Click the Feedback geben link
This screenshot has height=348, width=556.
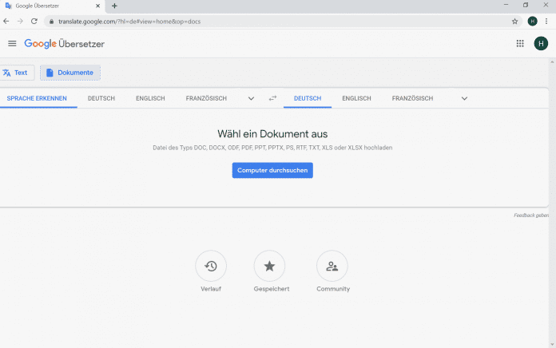pyautogui.click(x=531, y=216)
